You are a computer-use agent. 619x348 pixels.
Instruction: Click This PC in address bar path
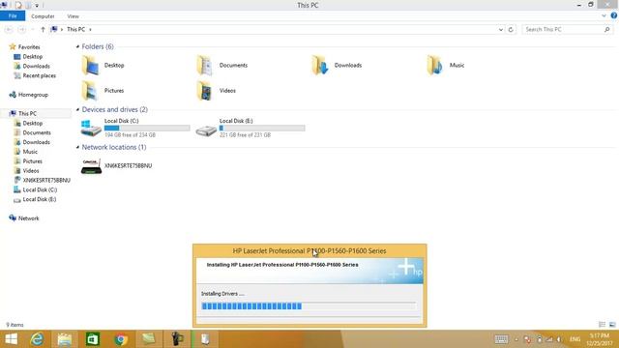pyautogui.click(x=75, y=30)
